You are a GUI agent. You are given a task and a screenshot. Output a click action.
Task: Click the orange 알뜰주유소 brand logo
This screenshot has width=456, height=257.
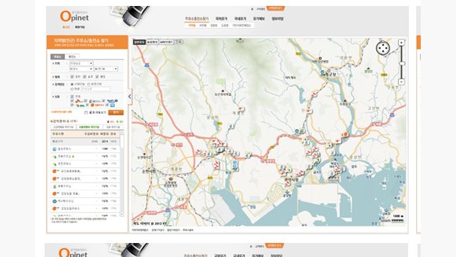[x=97, y=105]
